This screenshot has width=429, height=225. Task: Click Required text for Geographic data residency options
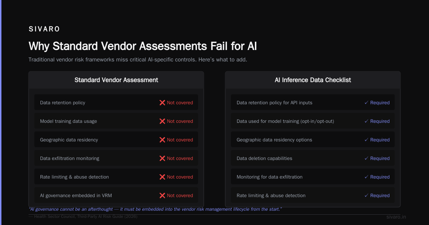(380, 140)
